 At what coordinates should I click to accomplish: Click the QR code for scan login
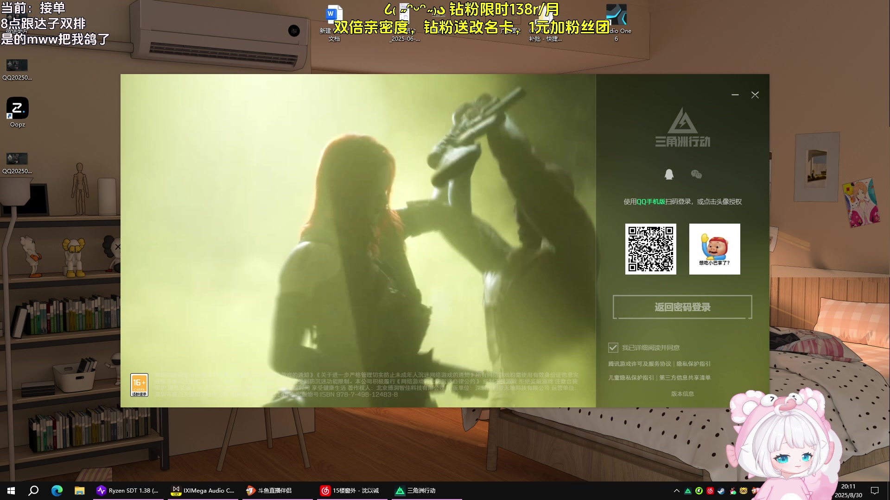[651, 249]
